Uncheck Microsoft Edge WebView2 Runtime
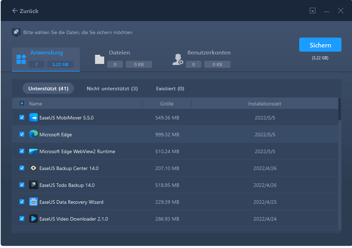352x248 pixels. coord(22,151)
